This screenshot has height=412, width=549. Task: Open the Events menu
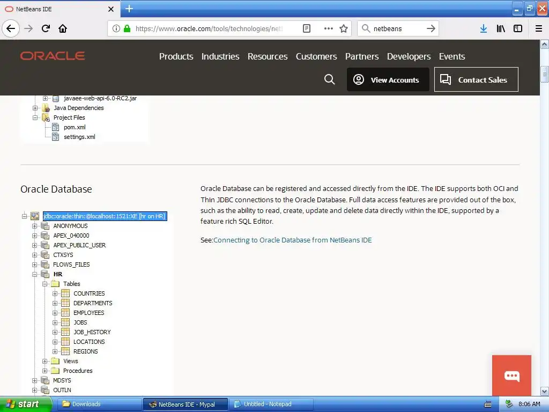tap(451, 56)
